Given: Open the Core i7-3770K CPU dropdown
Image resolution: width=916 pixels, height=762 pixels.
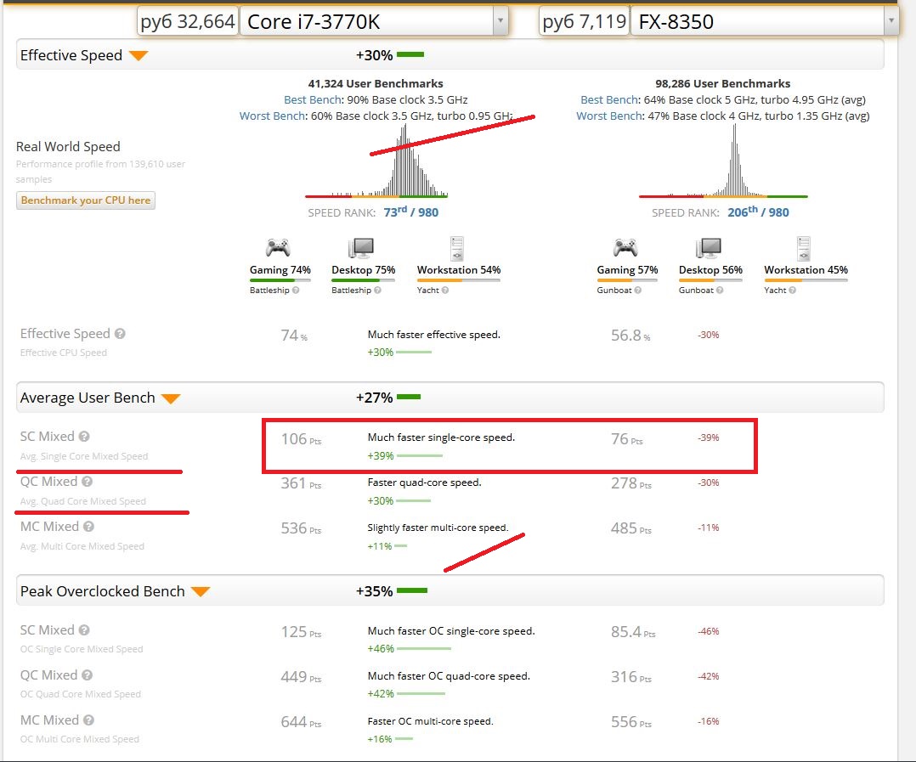Looking at the screenshot, I should pos(500,21).
